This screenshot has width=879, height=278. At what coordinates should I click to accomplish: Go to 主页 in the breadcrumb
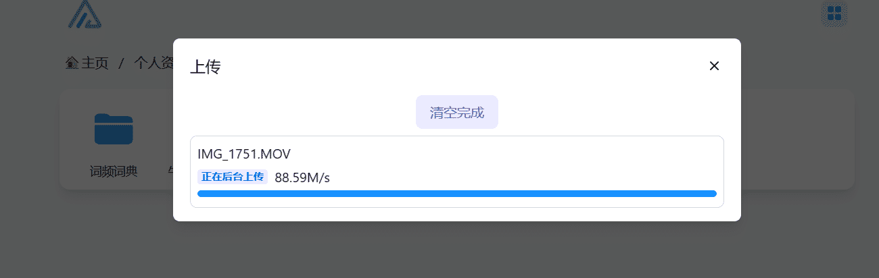pyautogui.click(x=95, y=63)
